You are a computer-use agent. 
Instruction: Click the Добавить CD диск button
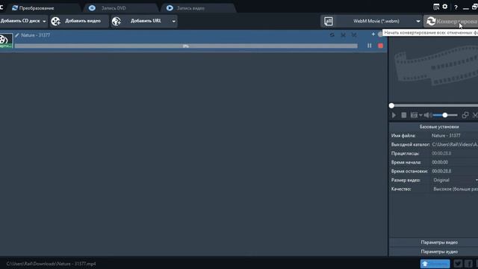tap(20, 21)
